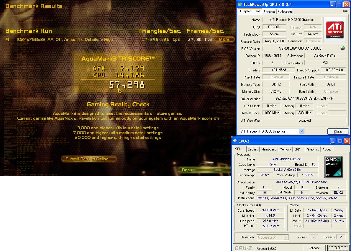The image size is (351, 251).
Task: Open the graphics card selection dropdown in GPU-Z
Action: (301, 131)
